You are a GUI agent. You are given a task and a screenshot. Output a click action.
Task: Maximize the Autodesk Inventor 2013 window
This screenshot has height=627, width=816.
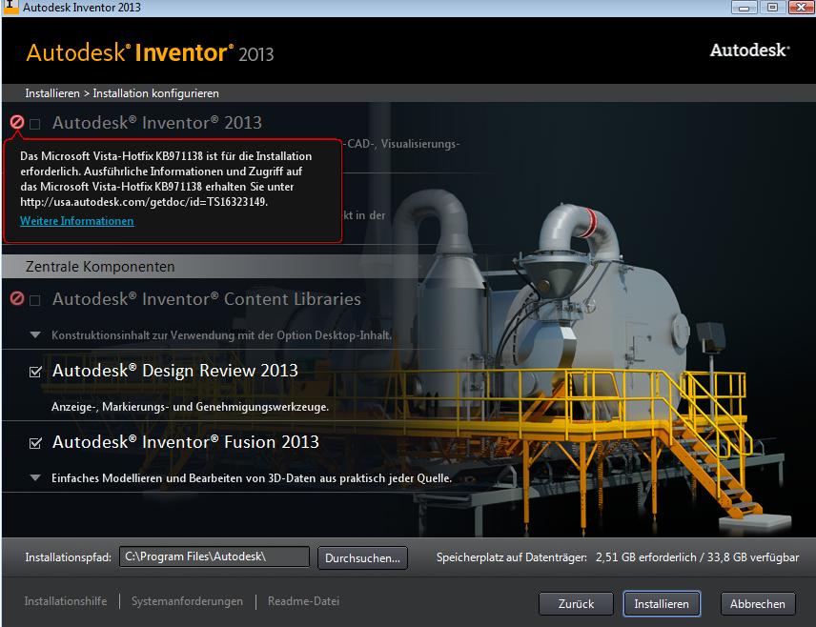pos(772,8)
